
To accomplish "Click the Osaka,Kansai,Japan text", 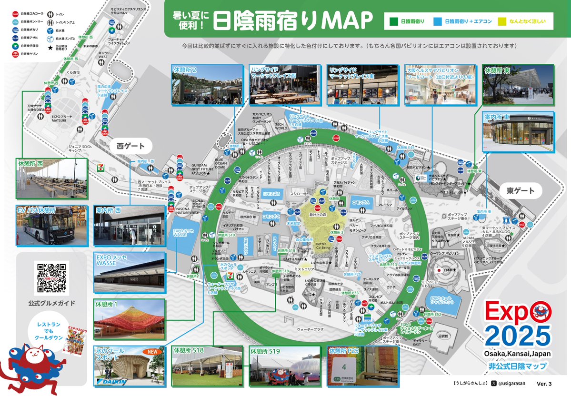I will [517, 354].
